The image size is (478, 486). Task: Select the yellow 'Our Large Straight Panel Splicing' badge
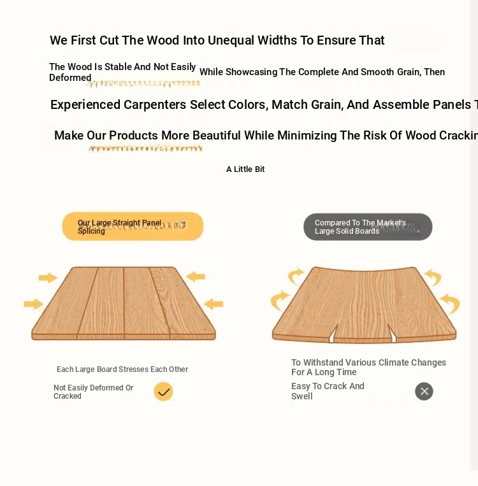[133, 227]
